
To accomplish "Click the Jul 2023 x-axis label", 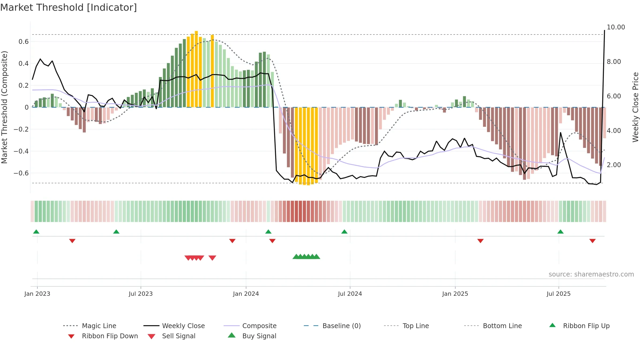I will coord(141,294).
